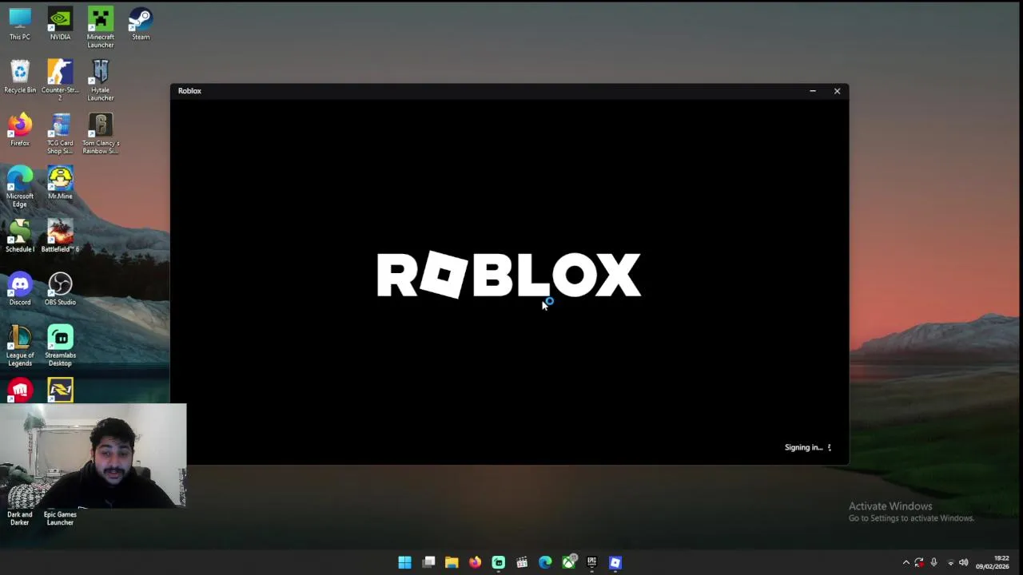Open the Windows Start button

[404, 562]
